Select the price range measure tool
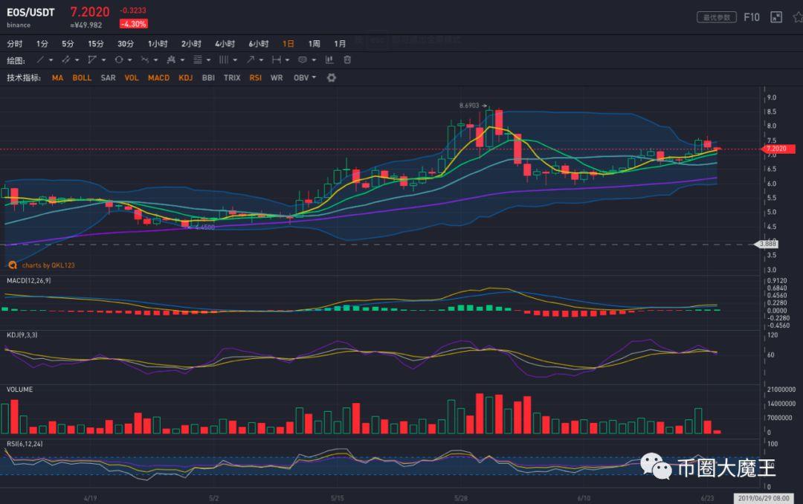 point(276,60)
